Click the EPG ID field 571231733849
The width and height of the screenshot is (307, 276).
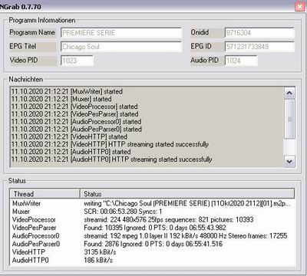point(259,47)
